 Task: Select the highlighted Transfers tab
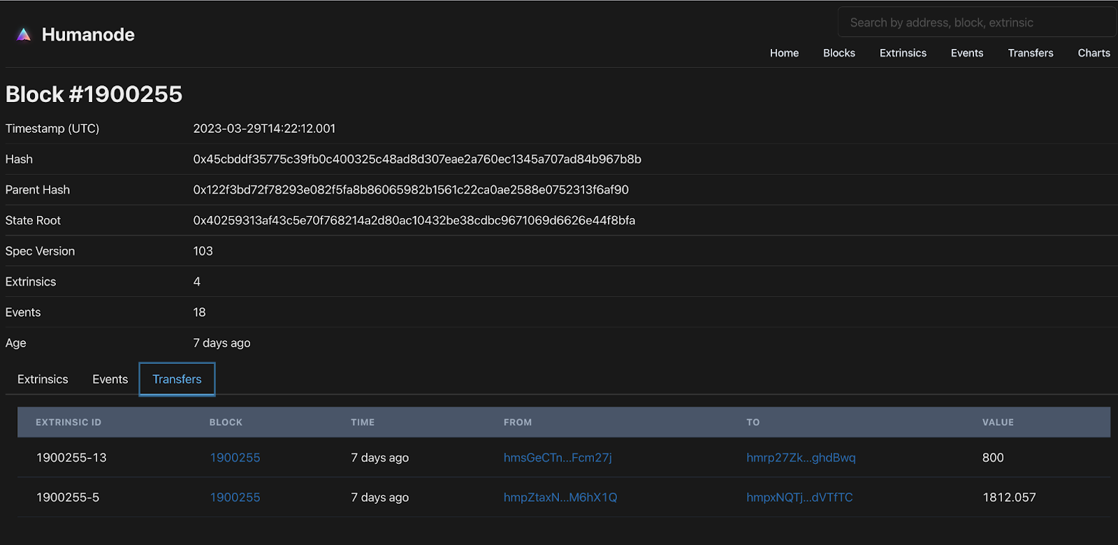[x=177, y=379]
